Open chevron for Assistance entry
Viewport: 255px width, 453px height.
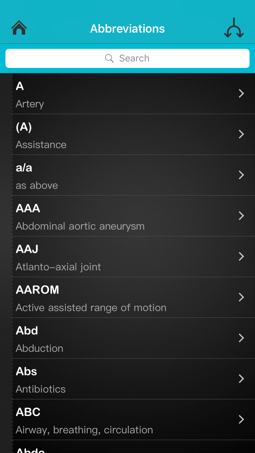coord(241,134)
